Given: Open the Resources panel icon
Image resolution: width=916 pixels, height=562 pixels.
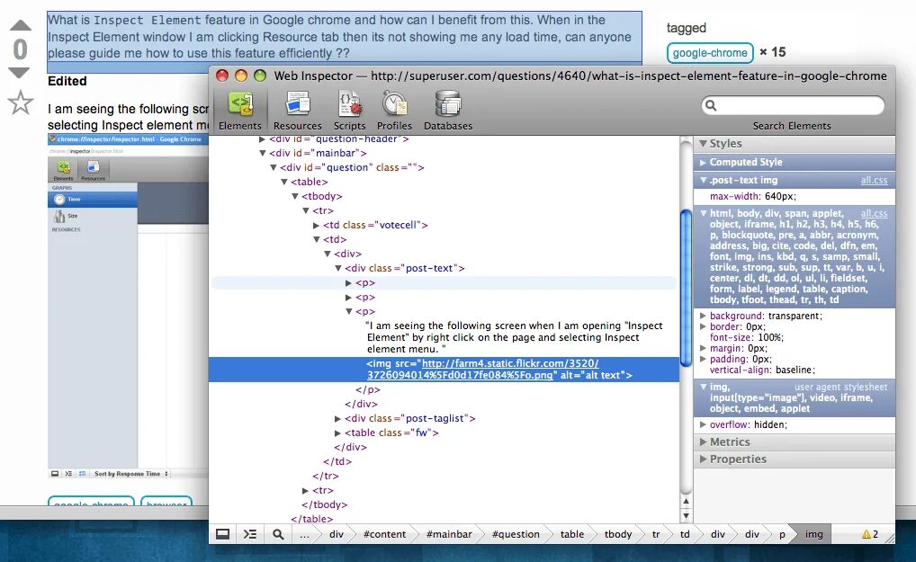Looking at the screenshot, I should tap(297, 111).
